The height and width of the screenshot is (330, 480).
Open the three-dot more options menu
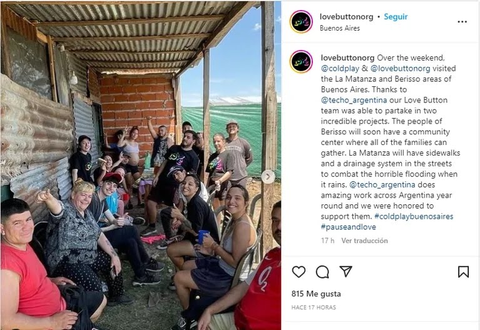462,22
